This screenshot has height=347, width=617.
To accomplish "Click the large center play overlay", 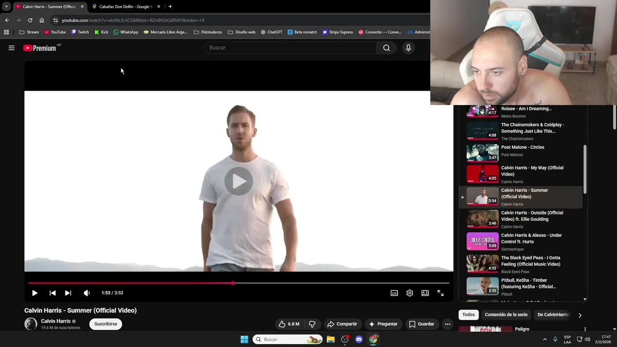I will tap(239, 181).
